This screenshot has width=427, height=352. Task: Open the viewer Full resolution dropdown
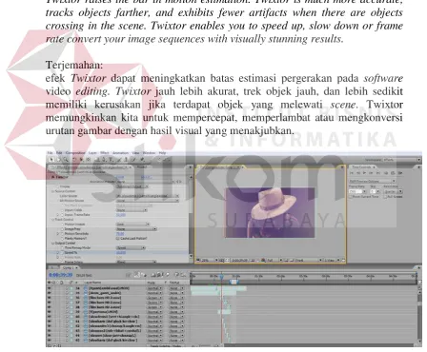tap(274, 260)
